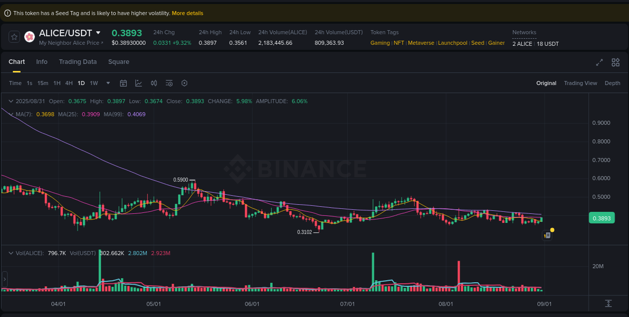Switch to the Trading Data tab
Image resolution: width=629 pixels, height=317 pixels.
pyautogui.click(x=78, y=61)
